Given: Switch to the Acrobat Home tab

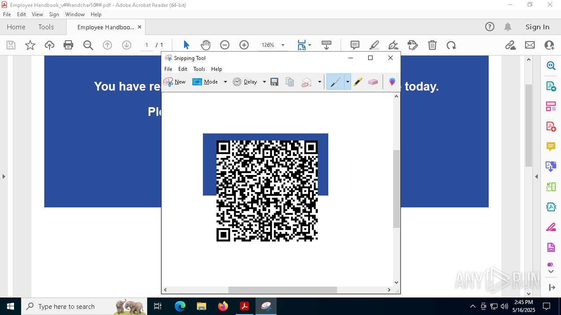Looking at the screenshot, I should [x=16, y=27].
